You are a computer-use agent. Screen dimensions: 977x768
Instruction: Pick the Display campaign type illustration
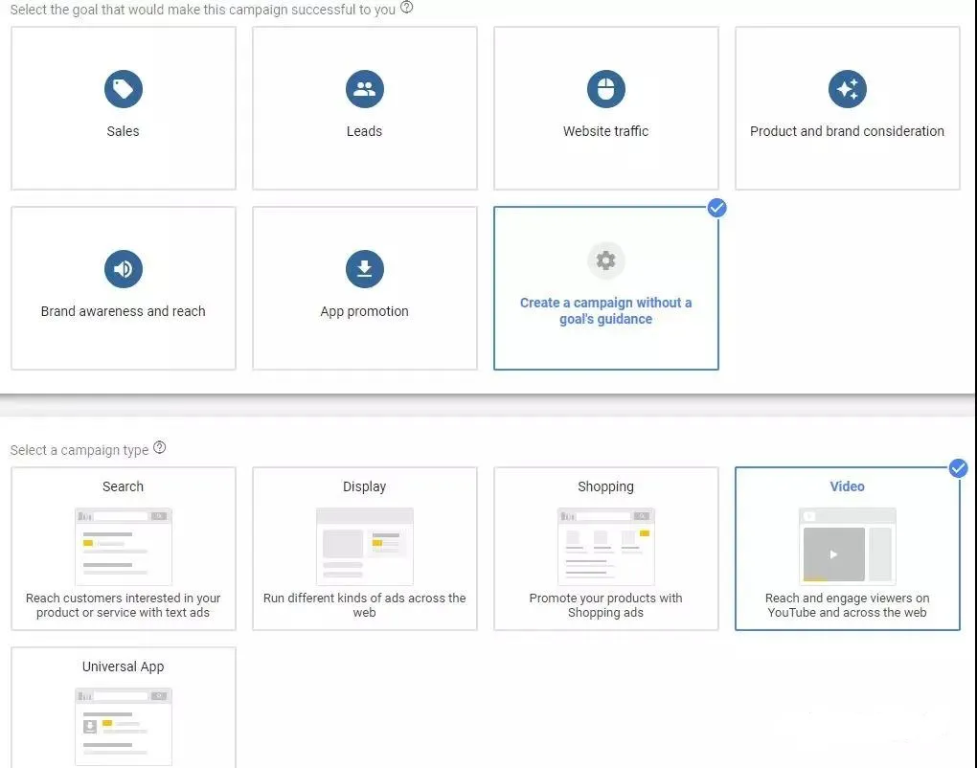coord(364,546)
